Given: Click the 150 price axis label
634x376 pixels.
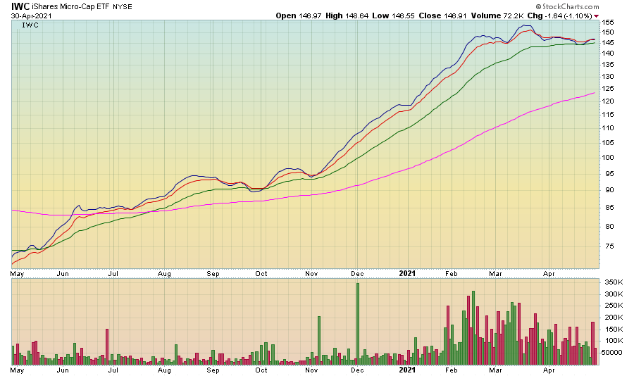Looking at the screenshot, I should [608, 32].
